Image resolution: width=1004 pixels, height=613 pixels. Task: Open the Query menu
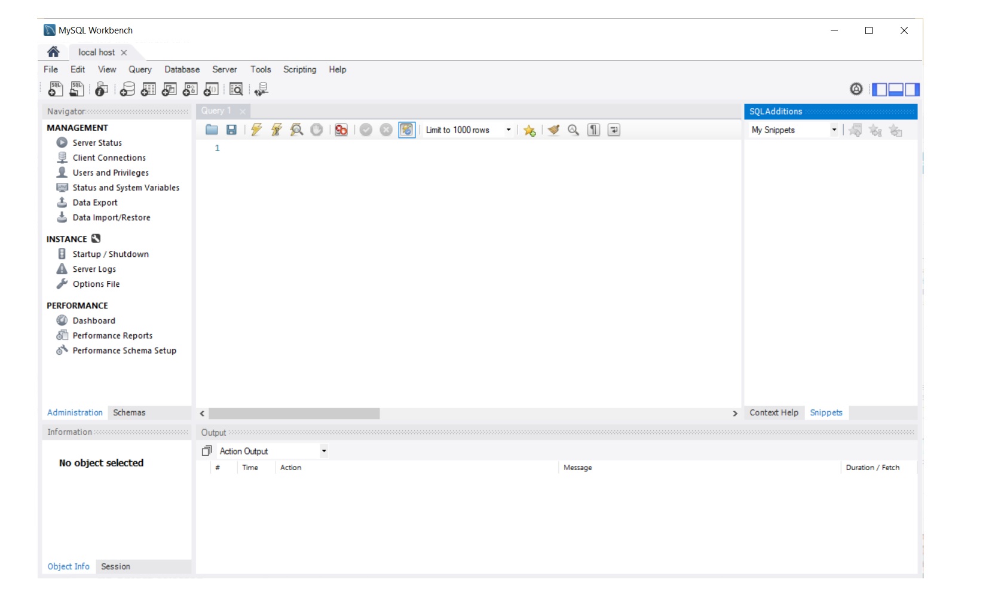click(139, 69)
